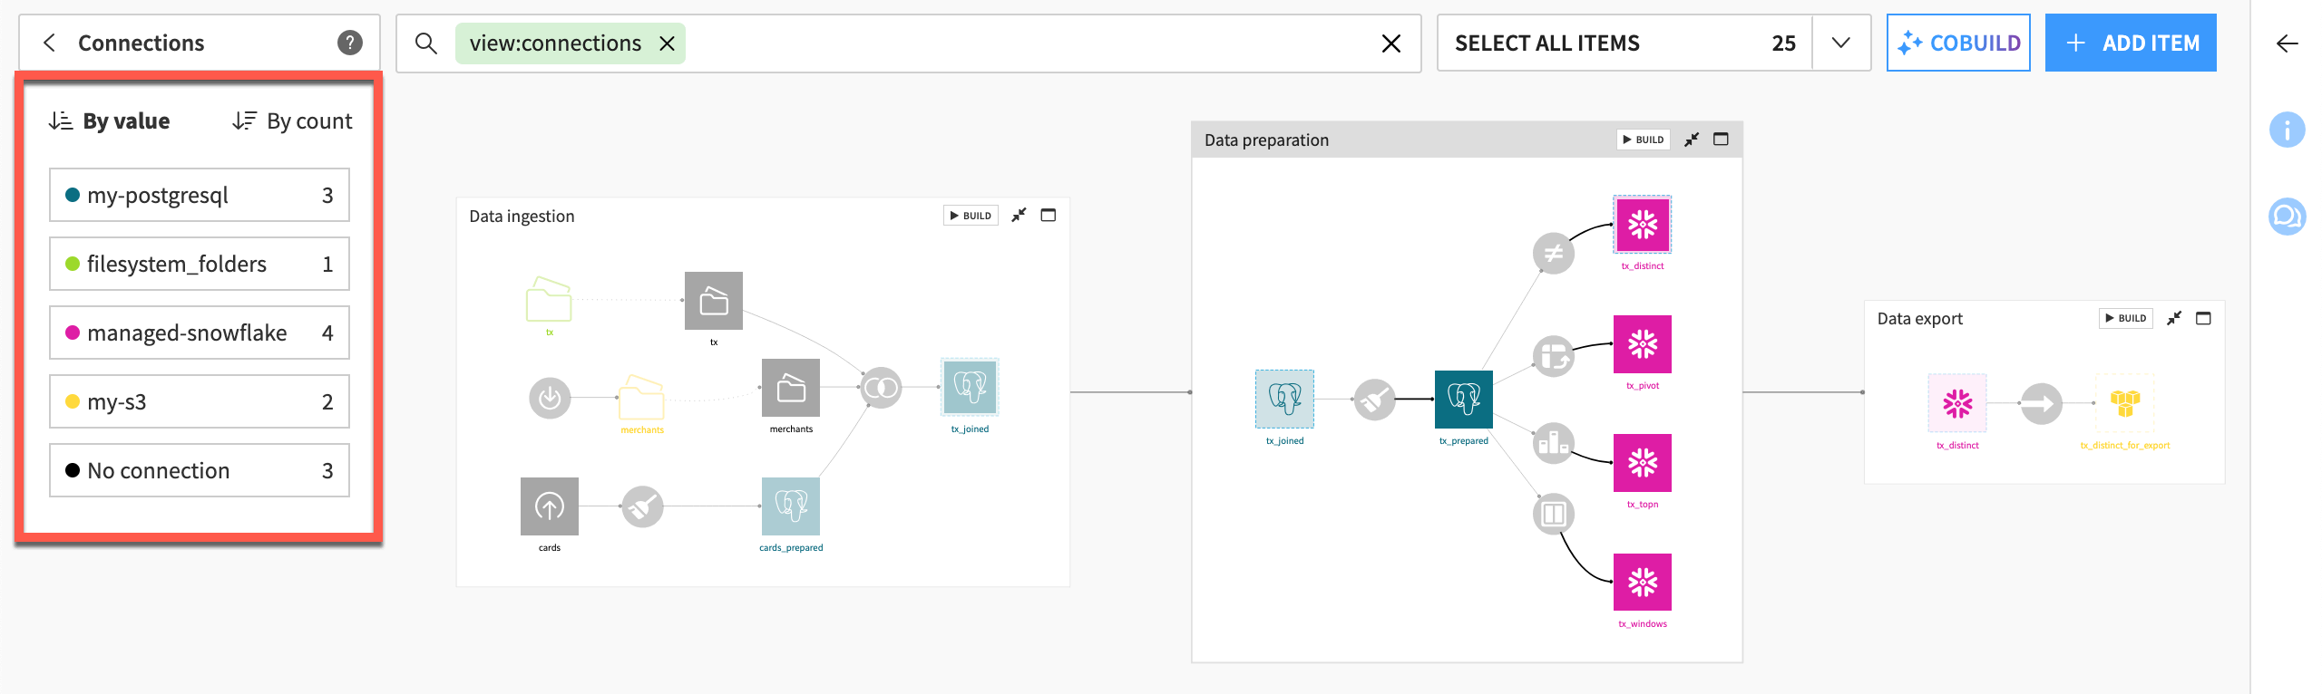Click the search magnifier icon
This screenshot has width=2322, height=694.
tap(425, 43)
